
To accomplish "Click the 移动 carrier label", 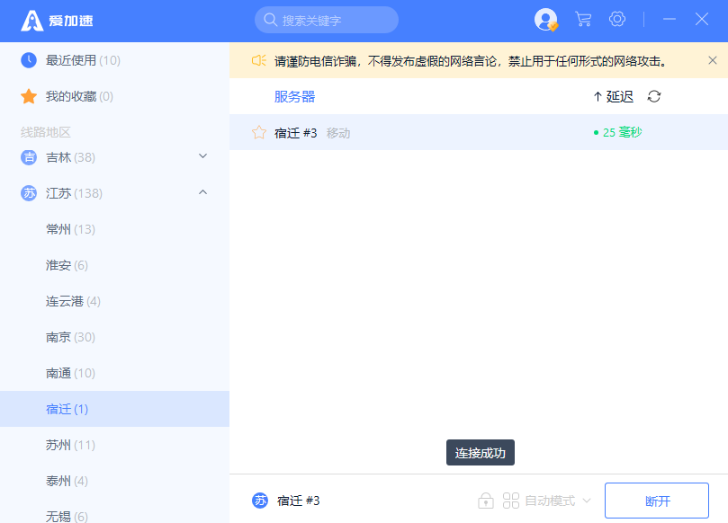I will tap(338, 133).
